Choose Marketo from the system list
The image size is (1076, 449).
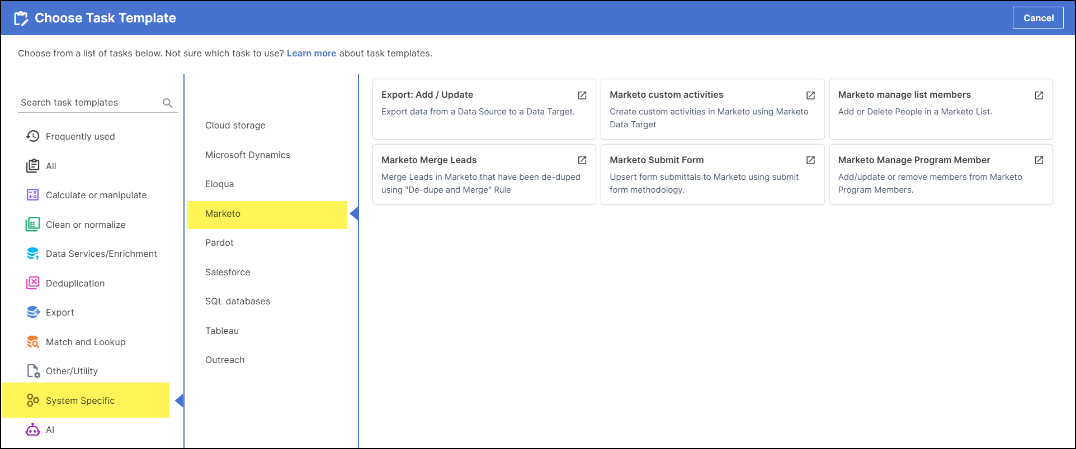click(267, 214)
